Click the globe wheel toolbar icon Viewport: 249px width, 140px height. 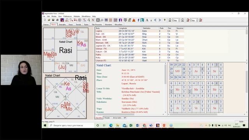80,20
